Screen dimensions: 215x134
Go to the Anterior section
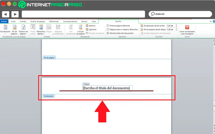click(91, 25)
